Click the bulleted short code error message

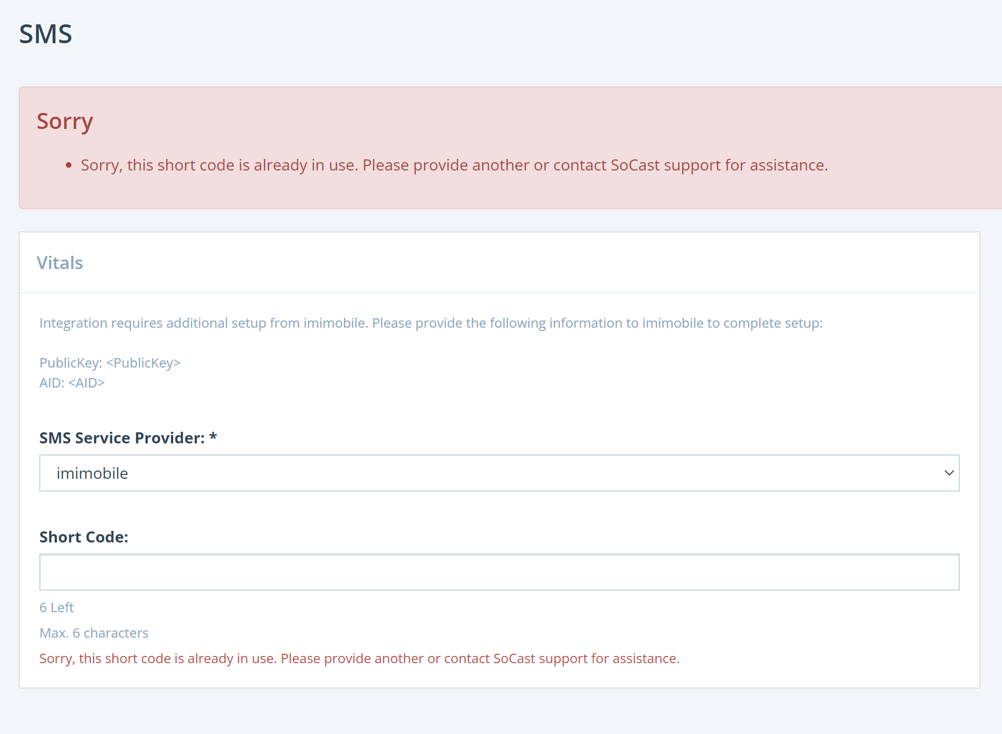[454, 165]
